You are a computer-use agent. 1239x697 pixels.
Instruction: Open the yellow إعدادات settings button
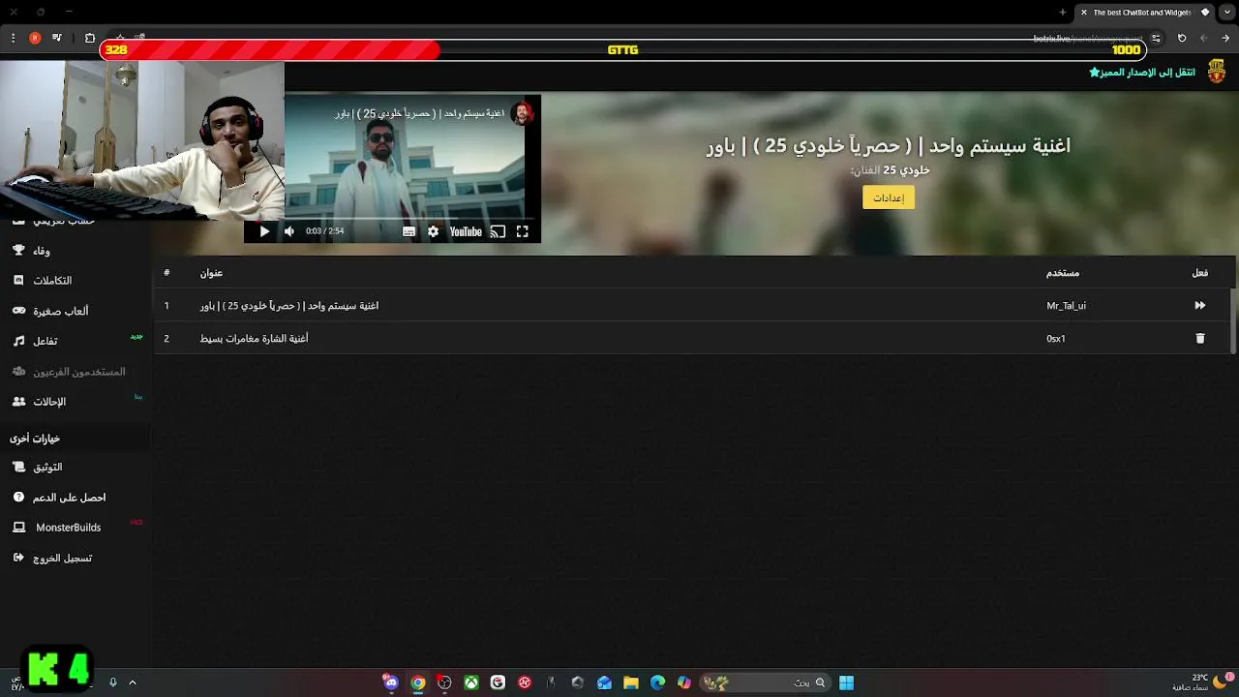[889, 197]
